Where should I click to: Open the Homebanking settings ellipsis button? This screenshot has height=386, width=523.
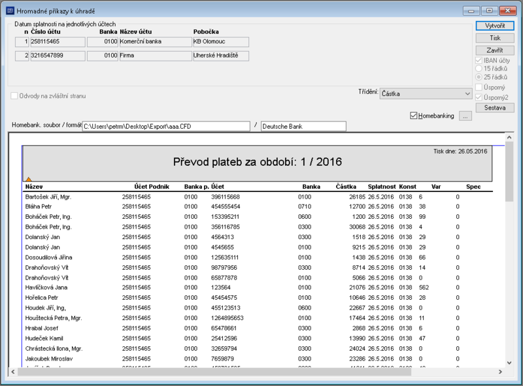[x=465, y=116]
